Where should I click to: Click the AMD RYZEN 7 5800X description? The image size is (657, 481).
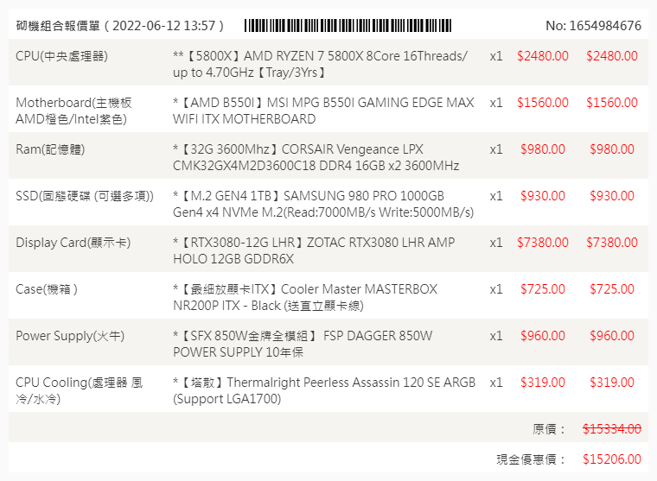(320, 64)
